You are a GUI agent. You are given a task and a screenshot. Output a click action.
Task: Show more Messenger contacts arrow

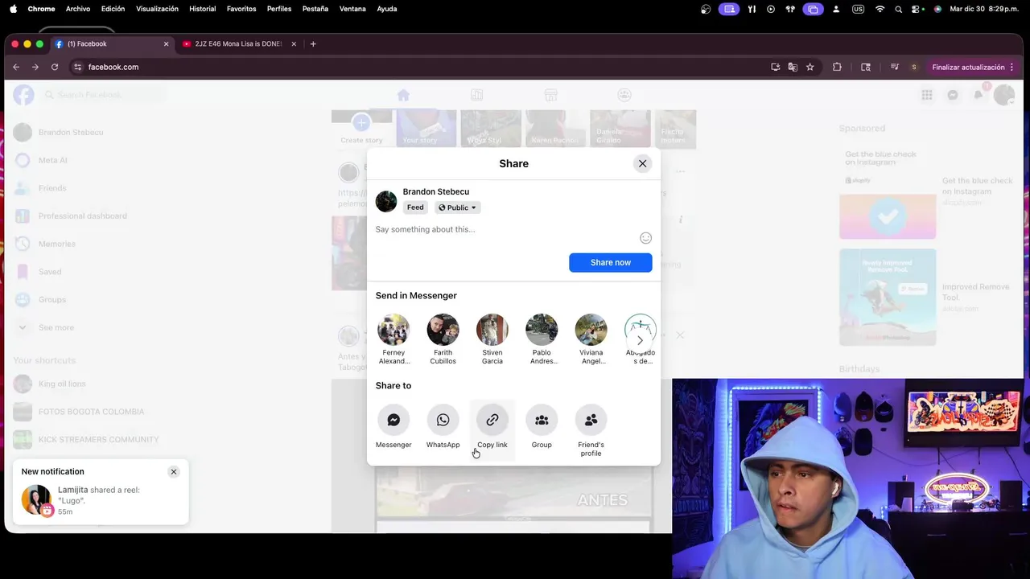(640, 340)
